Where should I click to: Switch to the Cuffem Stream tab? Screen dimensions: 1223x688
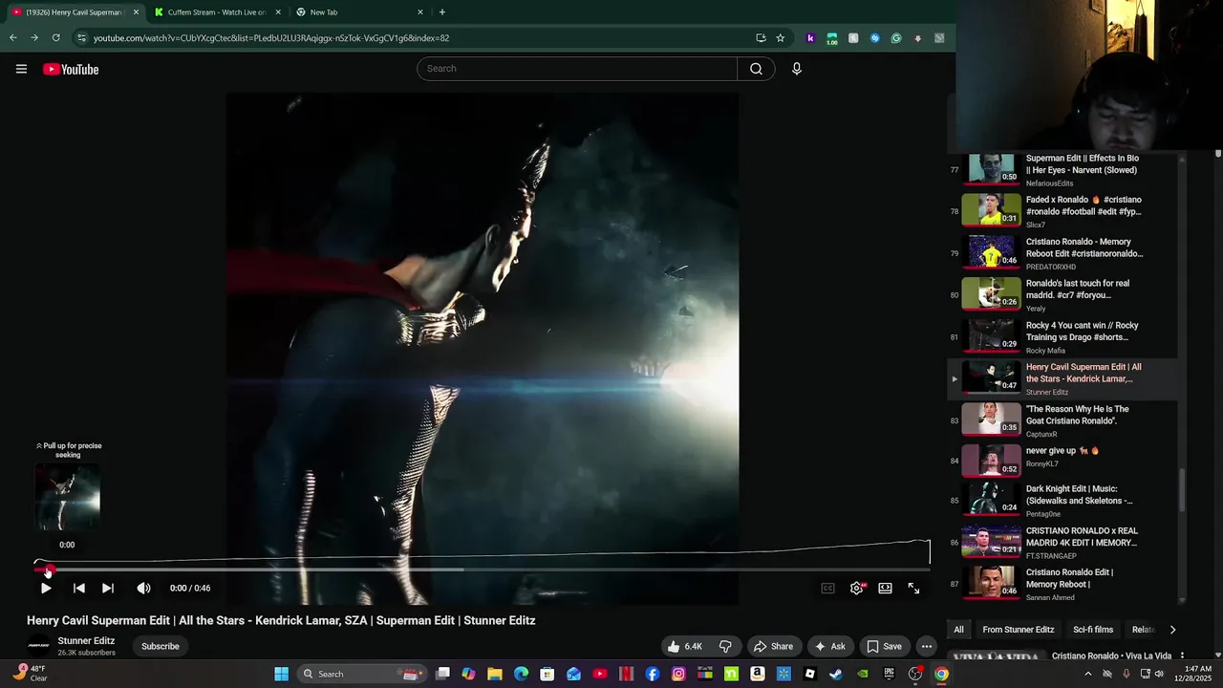218,12
